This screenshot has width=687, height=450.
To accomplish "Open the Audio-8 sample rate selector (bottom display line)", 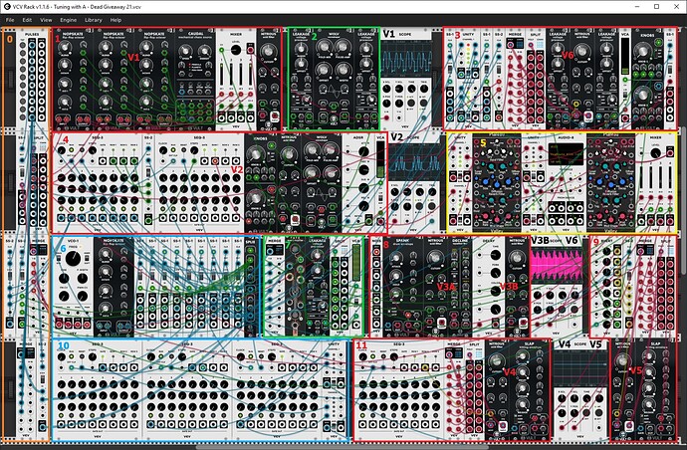I will click(567, 161).
